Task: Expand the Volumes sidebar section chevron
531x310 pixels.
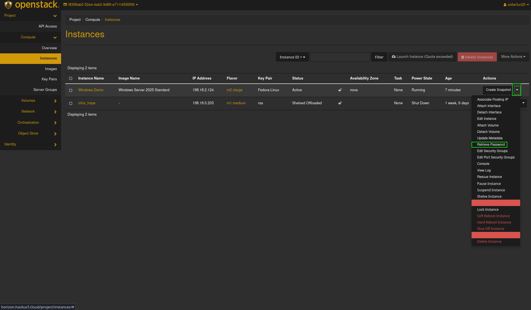Action: (x=55, y=101)
